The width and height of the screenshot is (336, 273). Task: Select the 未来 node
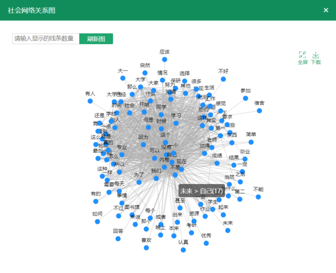click(x=228, y=230)
